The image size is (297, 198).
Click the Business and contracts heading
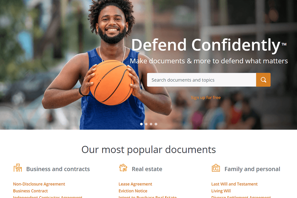[58, 169]
